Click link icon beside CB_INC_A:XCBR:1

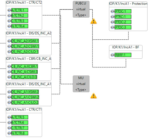point(9,66)
